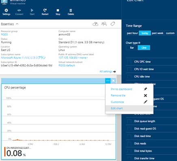Open the chart tile ellipsis menu
The height and width of the screenshot is (161, 177).
(108, 81)
